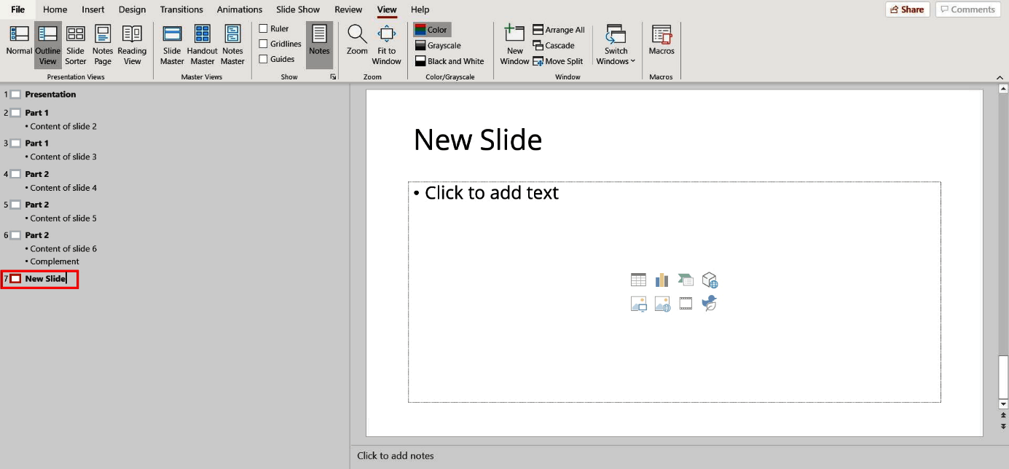Switch to the Slide Show tab

click(297, 9)
